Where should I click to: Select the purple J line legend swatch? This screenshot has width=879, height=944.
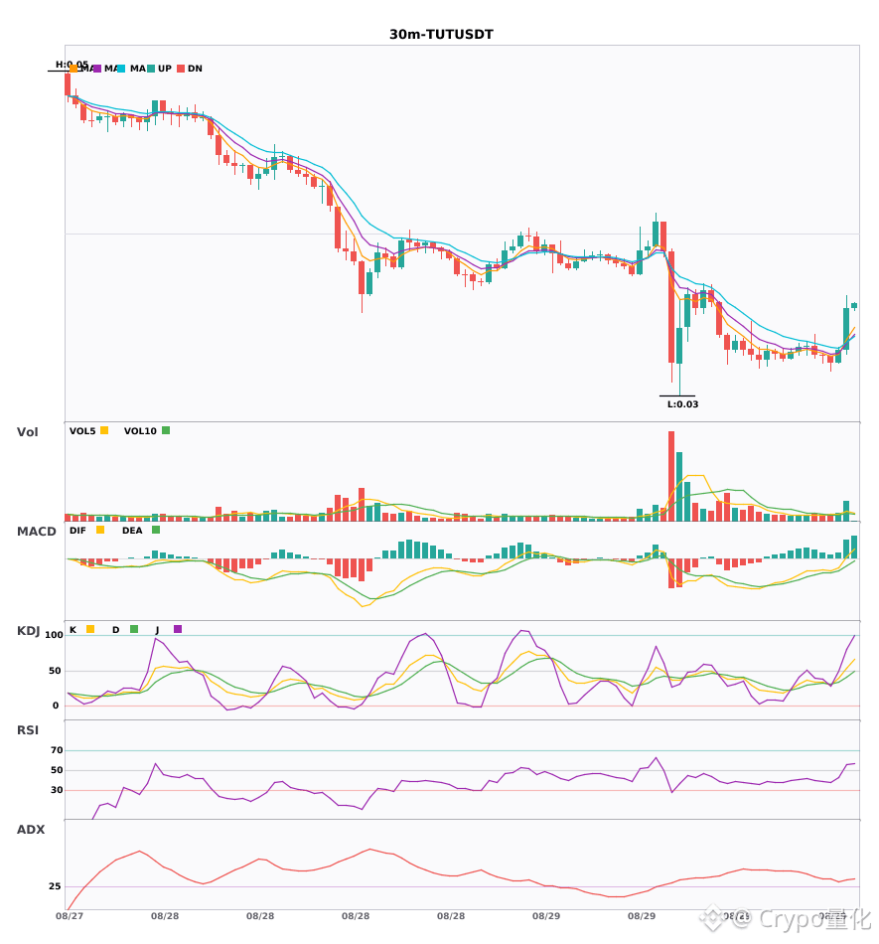click(x=178, y=629)
